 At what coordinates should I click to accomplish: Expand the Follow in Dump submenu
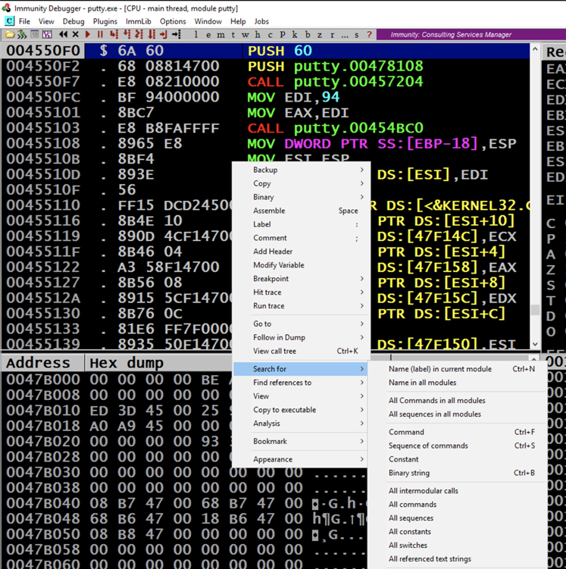[301, 337]
